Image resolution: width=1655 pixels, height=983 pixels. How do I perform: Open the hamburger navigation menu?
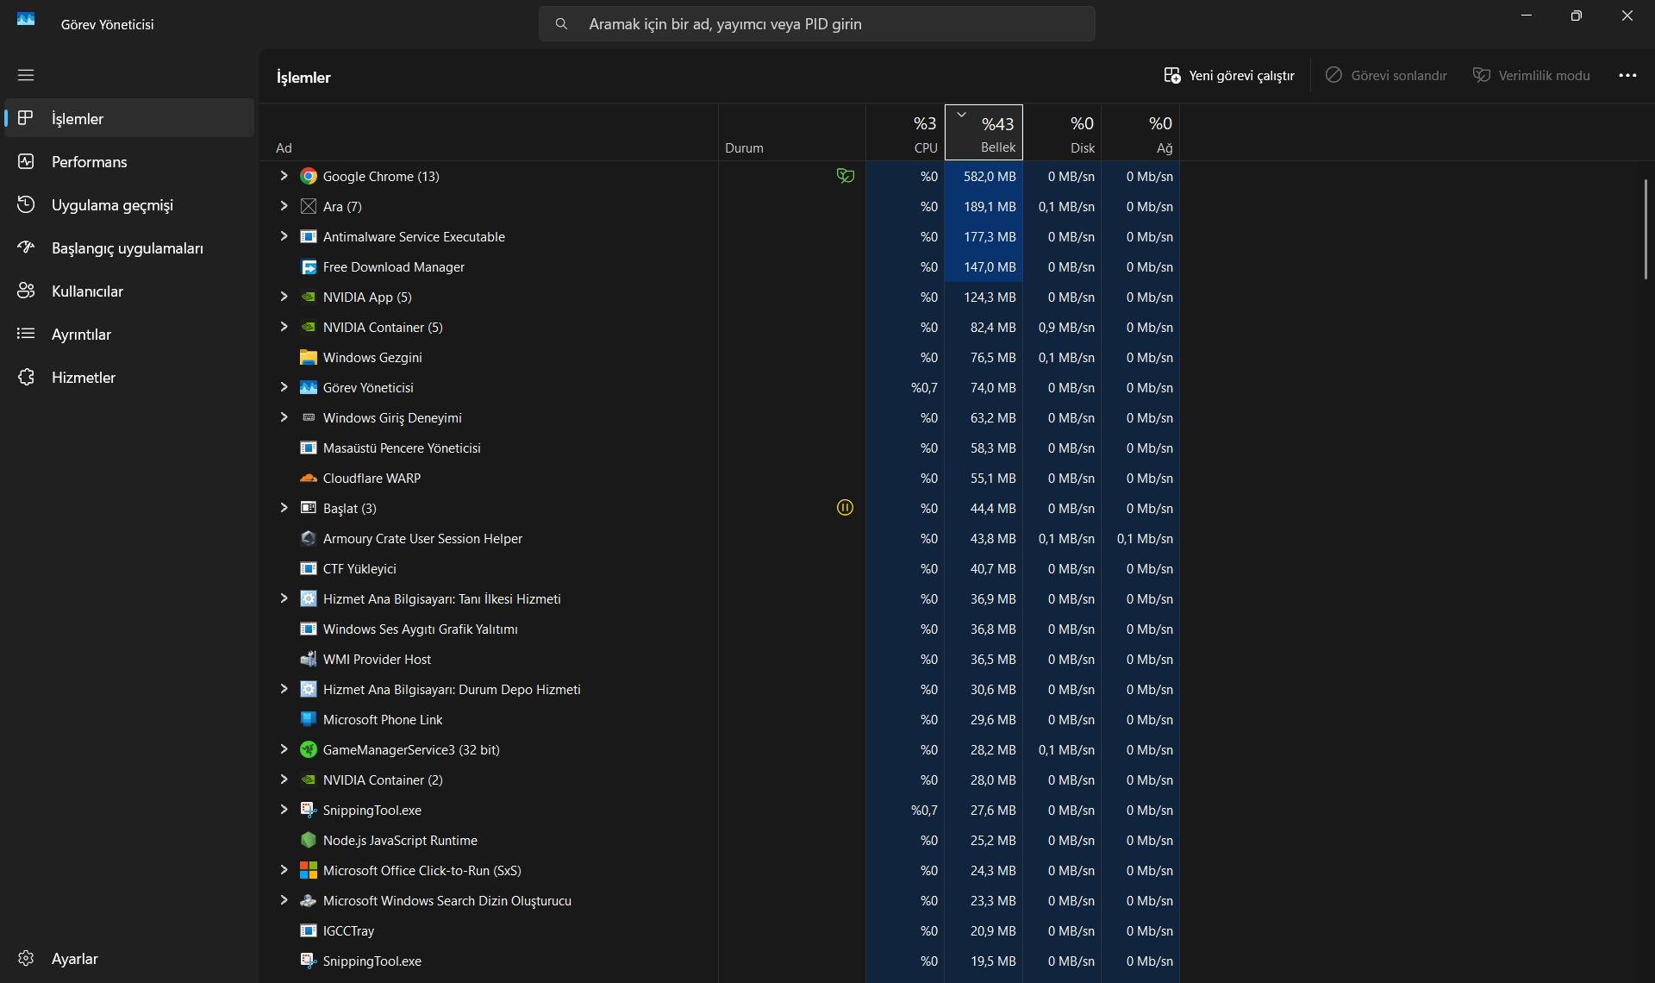click(x=26, y=75)
